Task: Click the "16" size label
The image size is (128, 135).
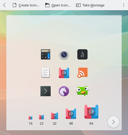Action: click(30, 123)
